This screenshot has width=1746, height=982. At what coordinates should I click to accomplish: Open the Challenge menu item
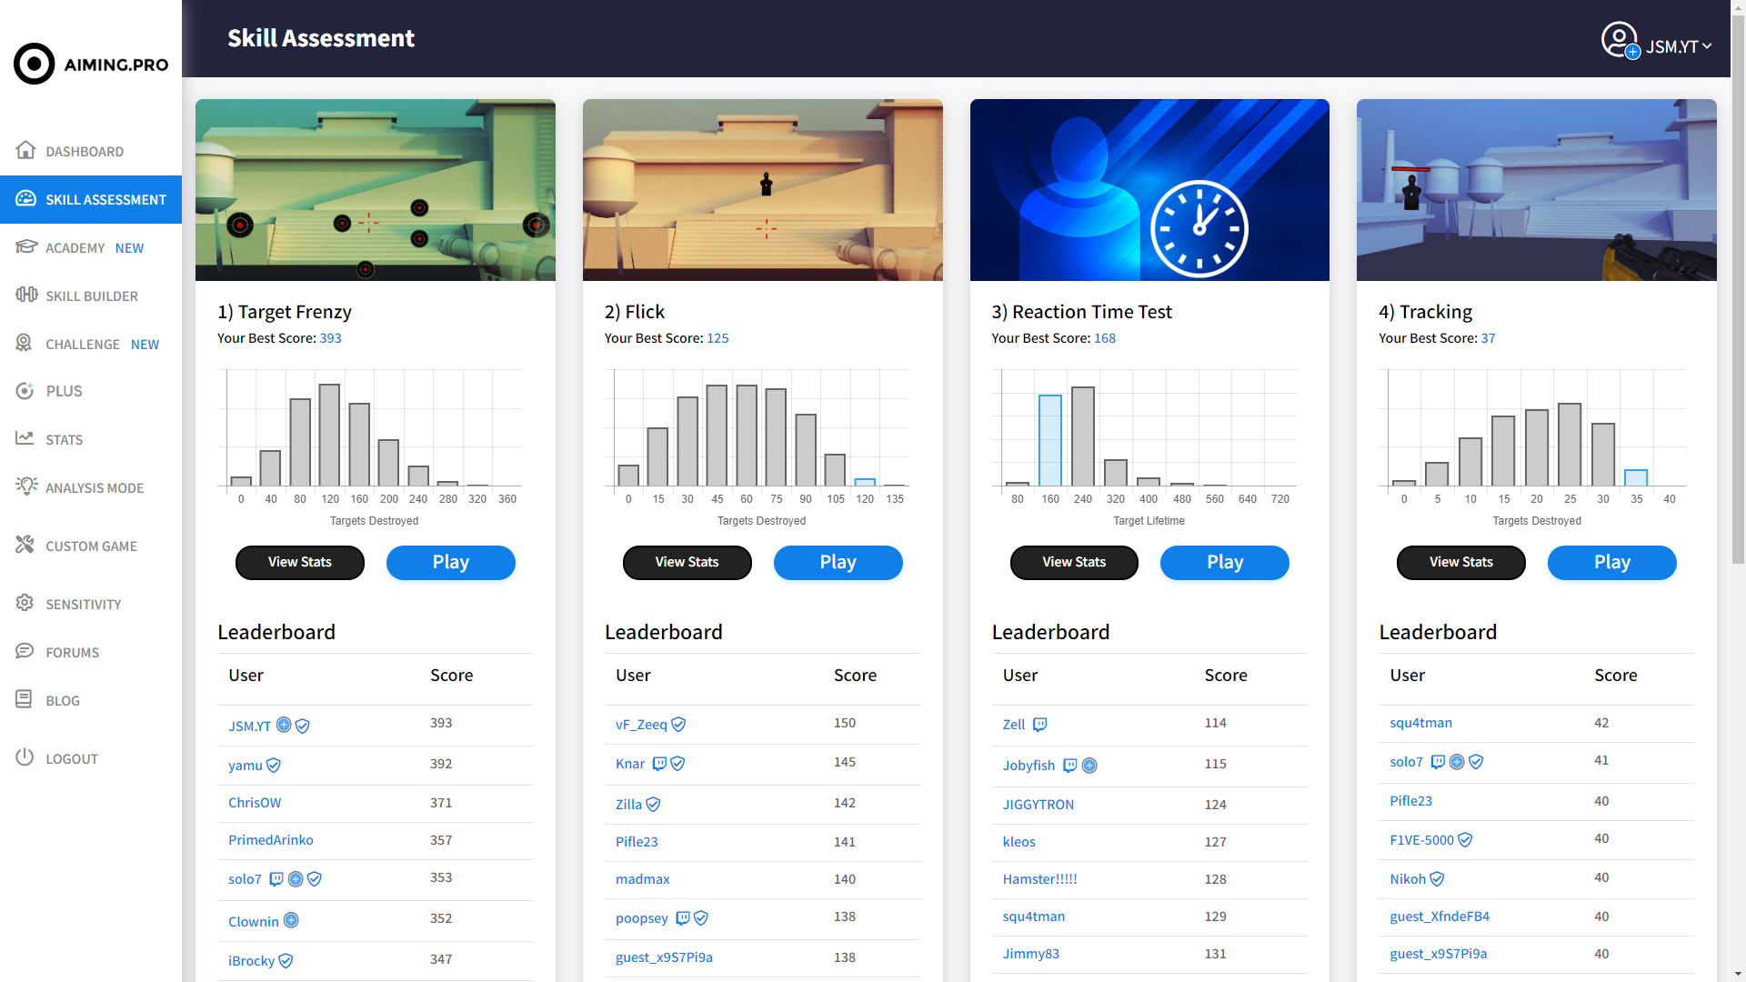point(83,344)
